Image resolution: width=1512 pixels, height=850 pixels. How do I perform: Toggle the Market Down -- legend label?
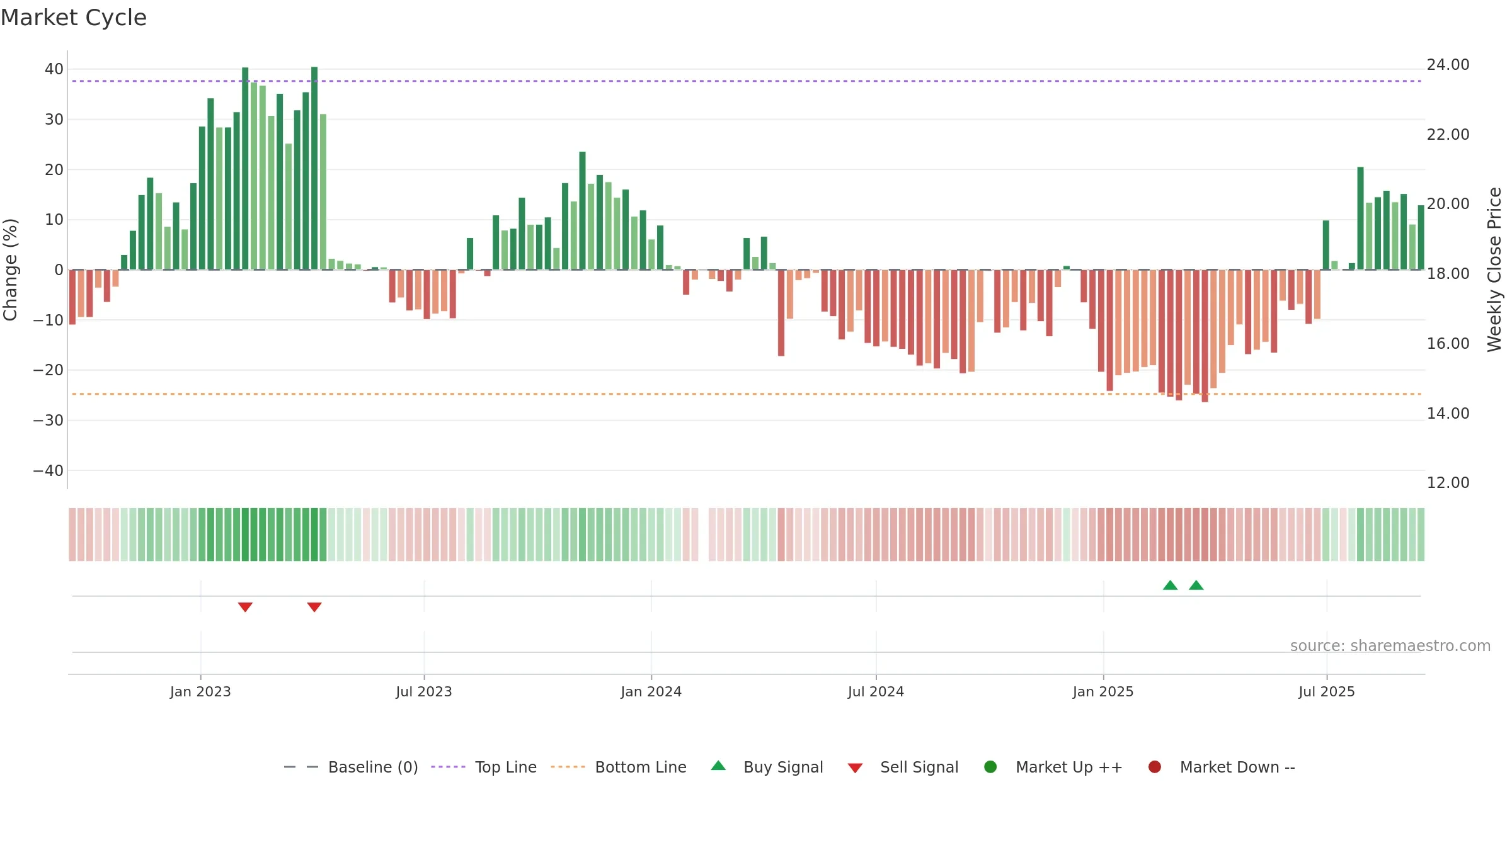pos(1237,768)
